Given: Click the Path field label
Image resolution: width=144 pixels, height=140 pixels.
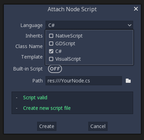Looking at the screenshot, I should click(37, 81).
